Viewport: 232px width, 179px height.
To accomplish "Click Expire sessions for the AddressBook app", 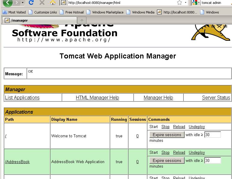I will (167, 160).
